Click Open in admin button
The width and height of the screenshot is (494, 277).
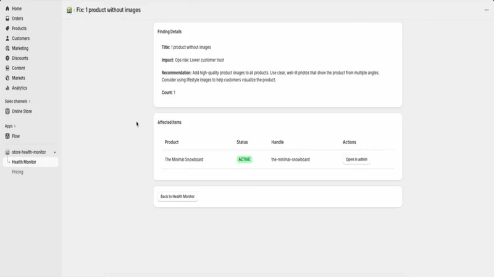pos(356,159)
